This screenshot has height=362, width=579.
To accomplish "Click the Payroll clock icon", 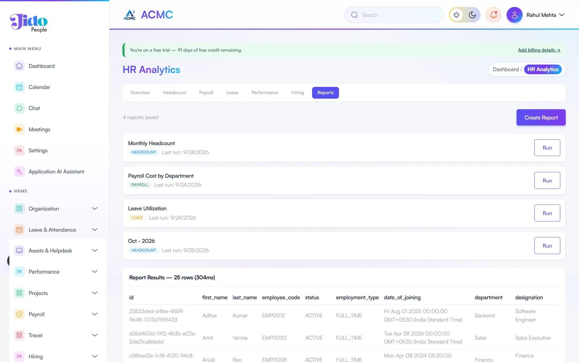I will tap(19, 314).
